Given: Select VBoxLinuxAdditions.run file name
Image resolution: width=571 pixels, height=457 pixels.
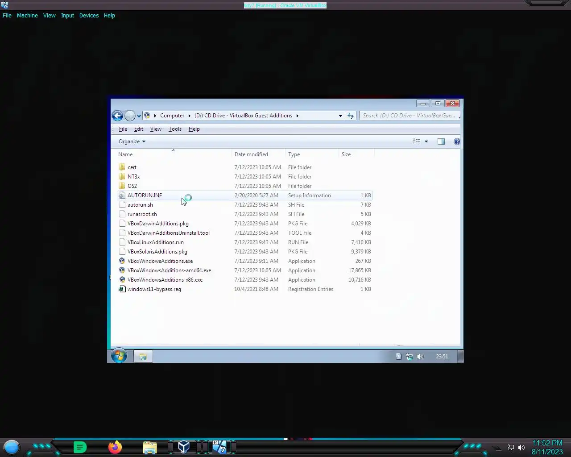Looking at the screenshot, I should click(x=156, y=242).
